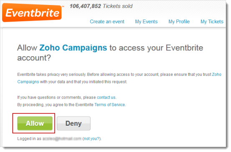231x152 pixels.
Task: Click the gray Deny button
Action: coord(74,123)
